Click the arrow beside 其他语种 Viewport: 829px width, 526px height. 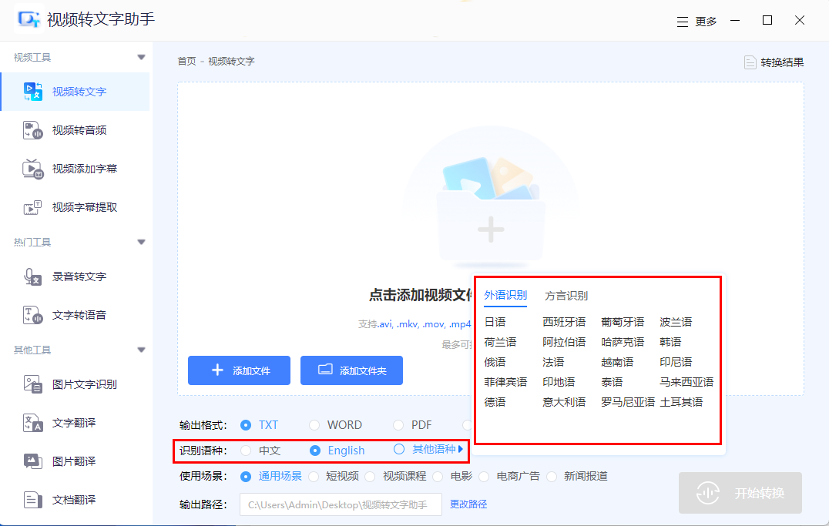click(461, 449)
